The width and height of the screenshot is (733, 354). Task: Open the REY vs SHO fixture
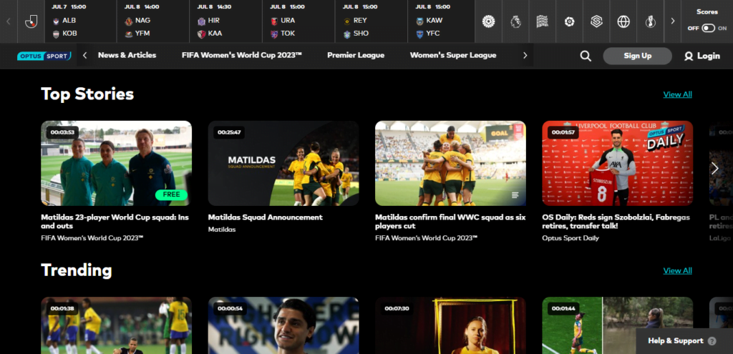[372, 21]
